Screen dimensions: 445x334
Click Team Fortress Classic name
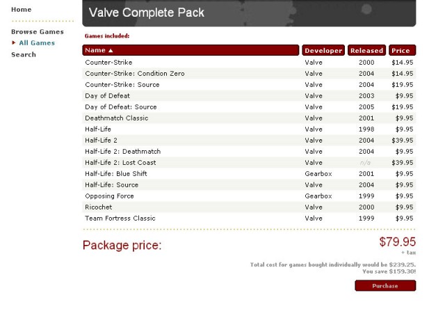pos(120,218)
